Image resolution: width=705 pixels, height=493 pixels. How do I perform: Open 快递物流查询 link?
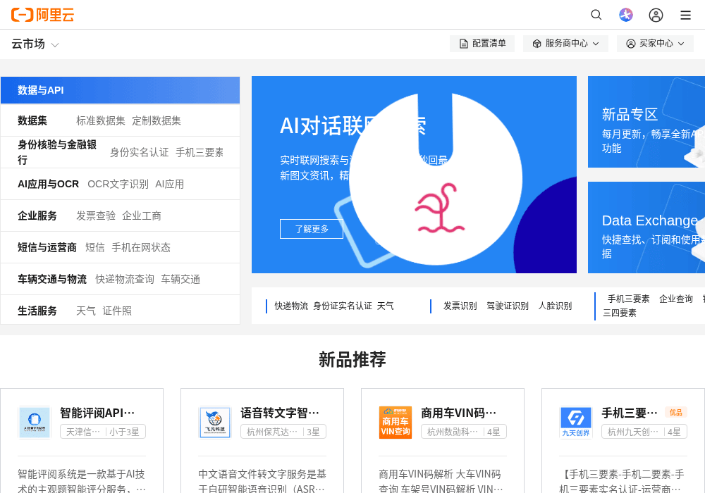125,280
